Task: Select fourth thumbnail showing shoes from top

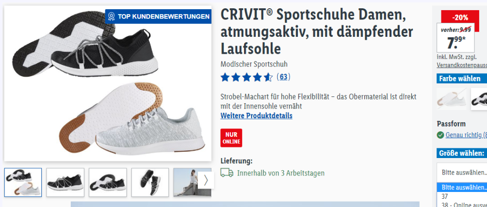Action: [150, 182]
